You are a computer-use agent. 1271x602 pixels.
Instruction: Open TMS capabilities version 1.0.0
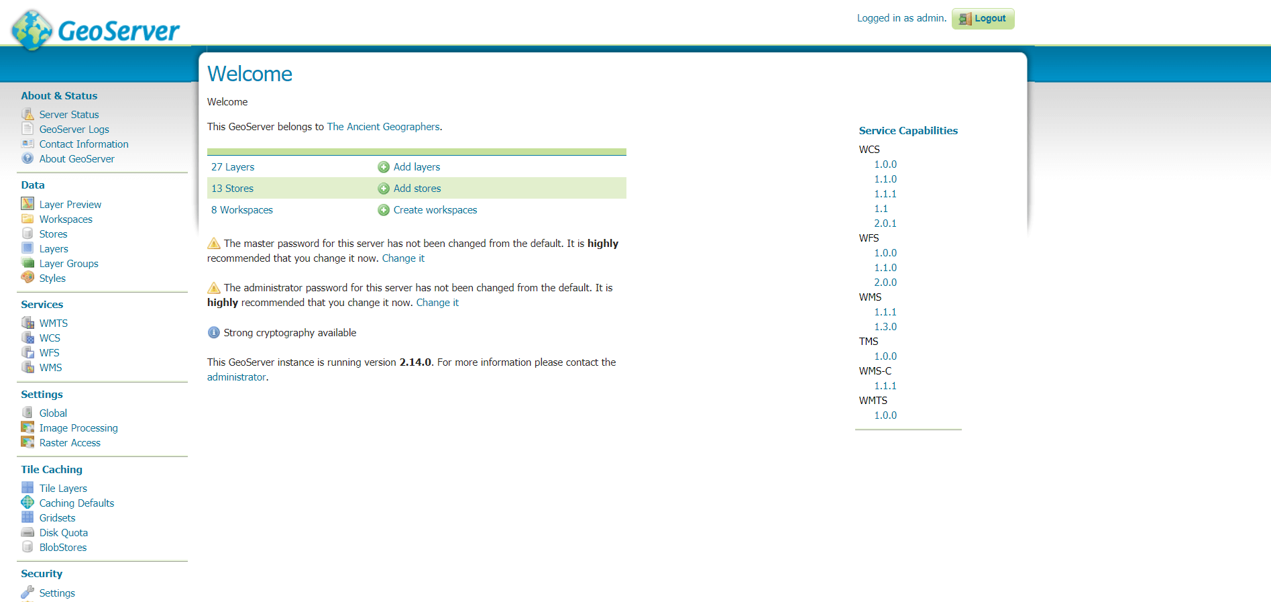click(885, 356)
